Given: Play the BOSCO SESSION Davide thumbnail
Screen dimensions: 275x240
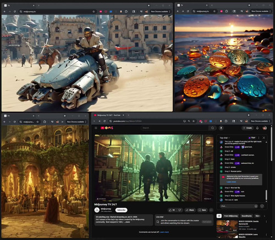Looking at the screenshot, I should point(227,226).
